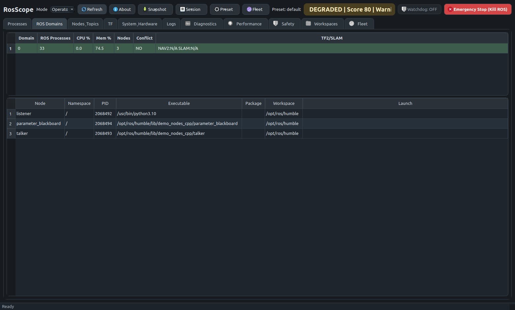Go to the Logs tab

(x=171, y=24)
